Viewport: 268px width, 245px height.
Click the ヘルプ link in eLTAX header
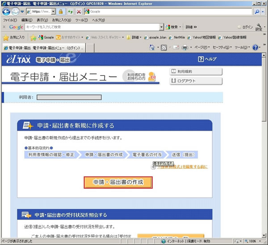[207, 59]
